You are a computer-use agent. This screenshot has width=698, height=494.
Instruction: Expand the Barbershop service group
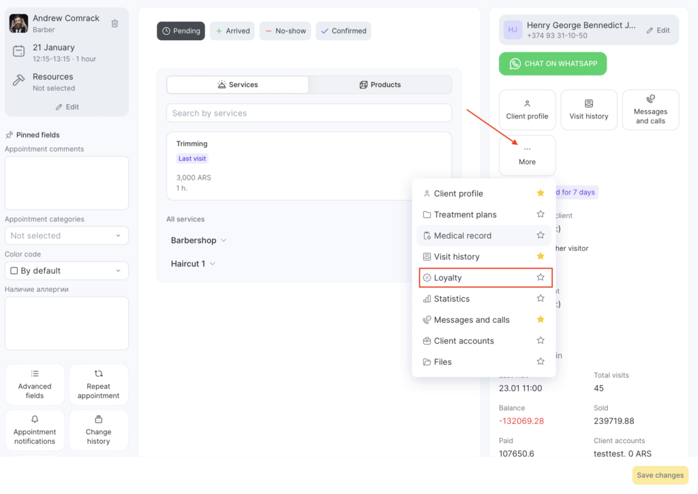click(x=198, y=240)
